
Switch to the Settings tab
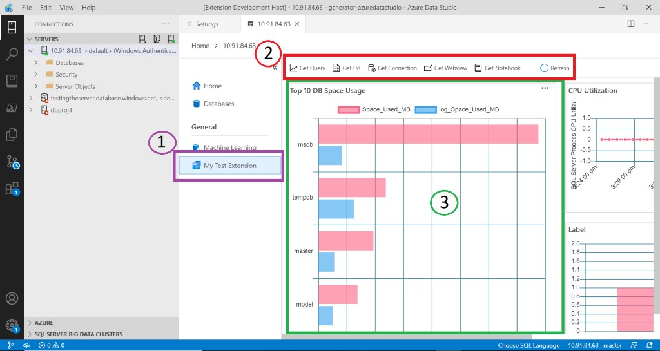(x=202, y=24)
